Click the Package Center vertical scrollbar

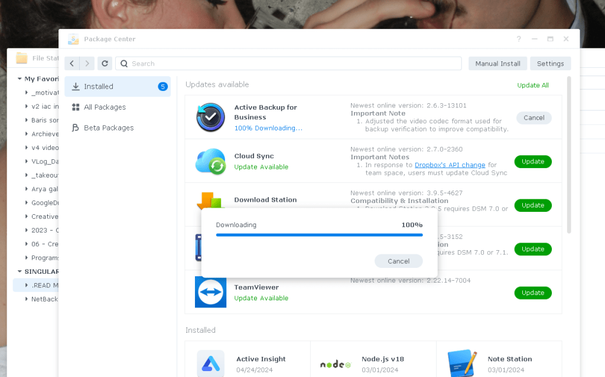569,155
